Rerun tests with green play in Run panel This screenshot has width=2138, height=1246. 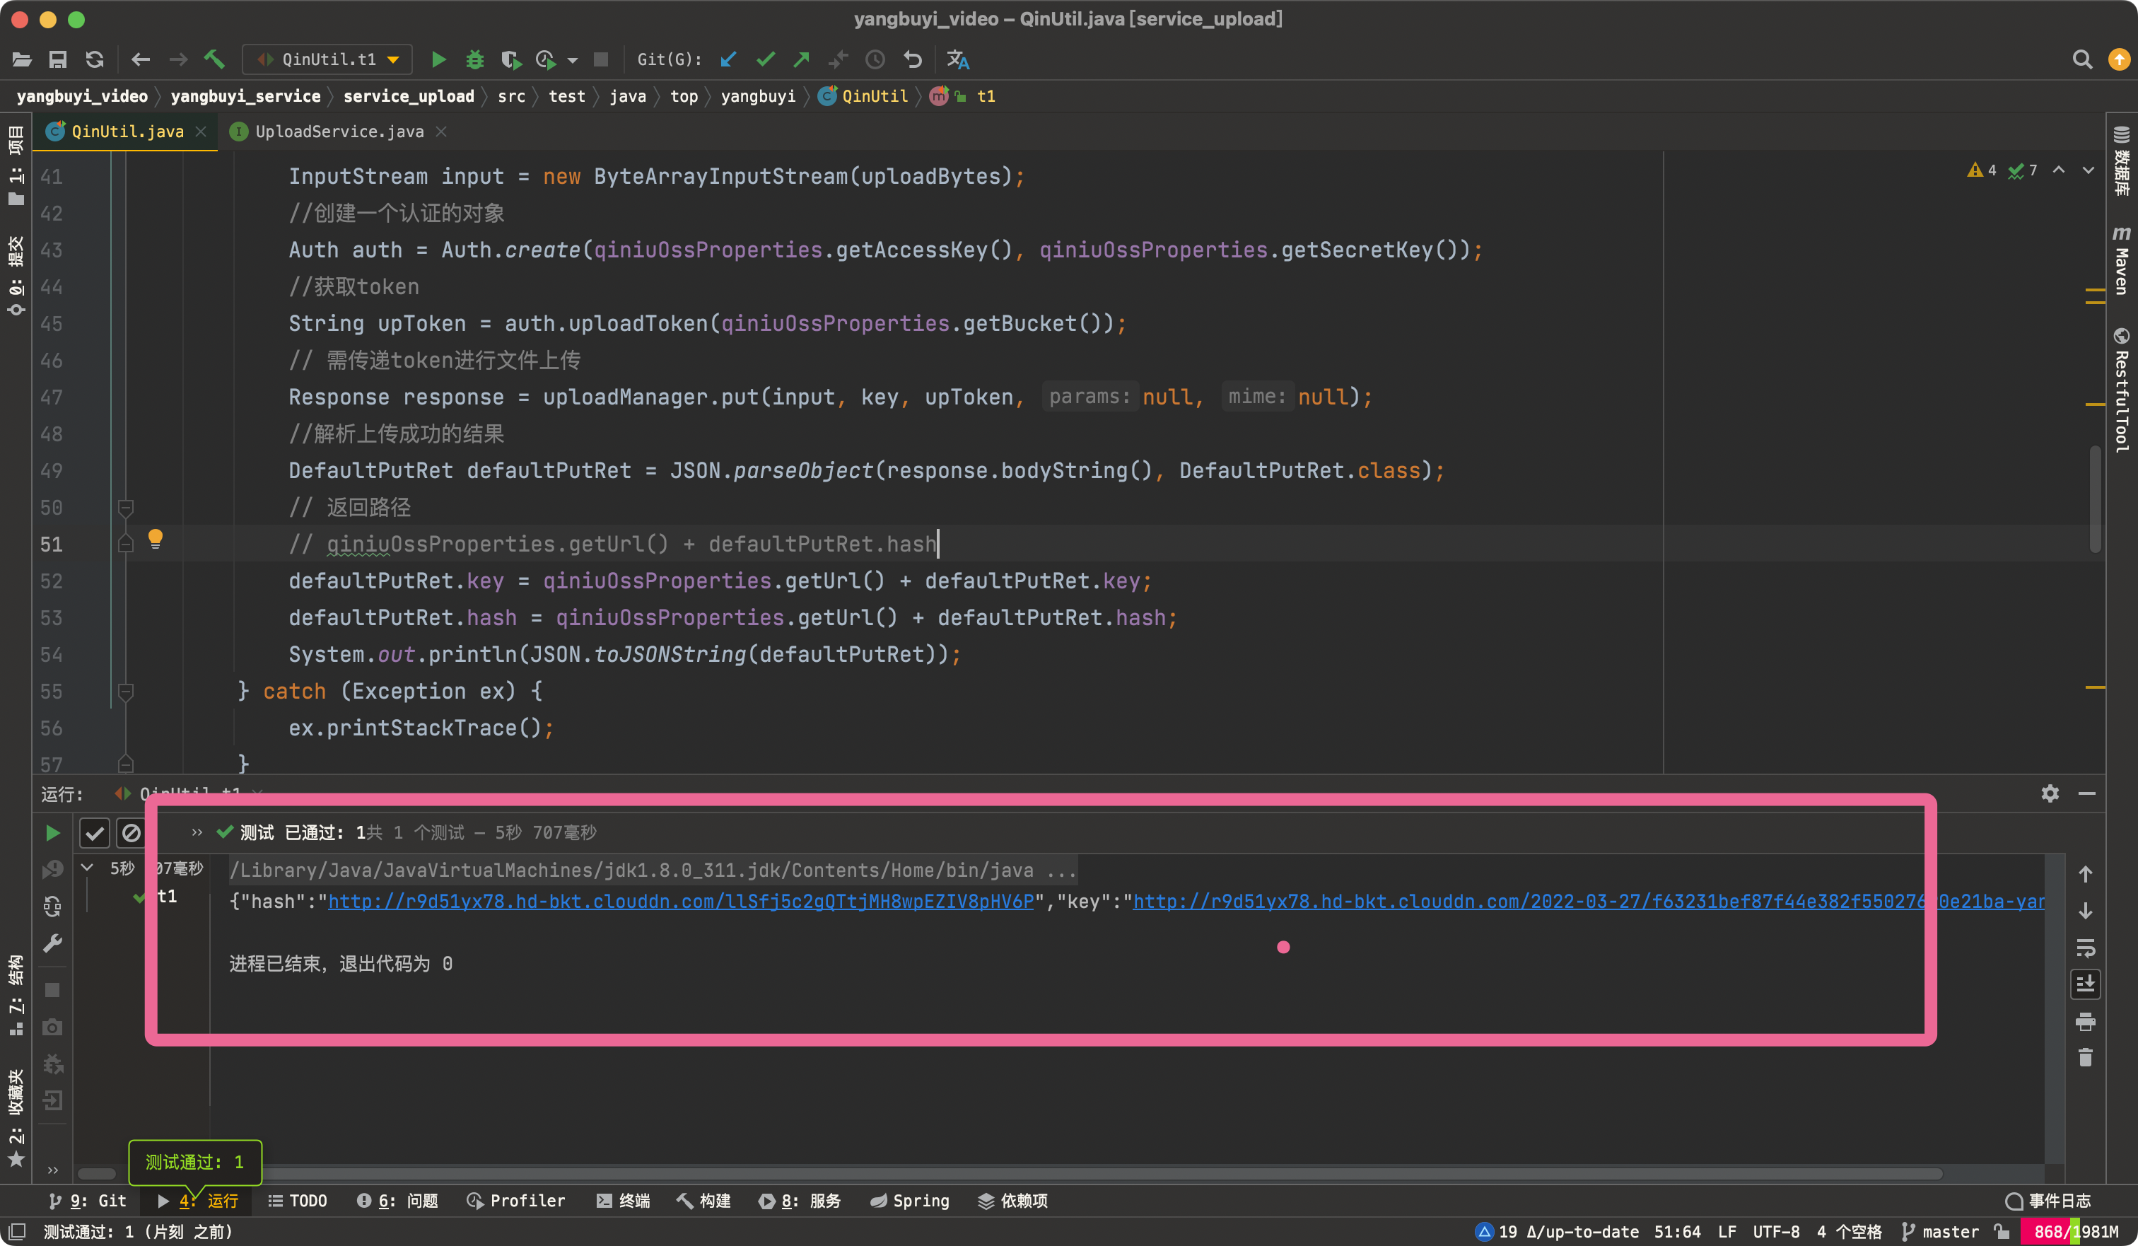click(x=52, y=832)
